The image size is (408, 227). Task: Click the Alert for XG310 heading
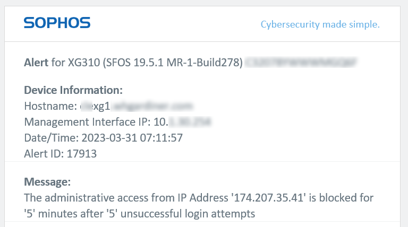click(133, 63)
